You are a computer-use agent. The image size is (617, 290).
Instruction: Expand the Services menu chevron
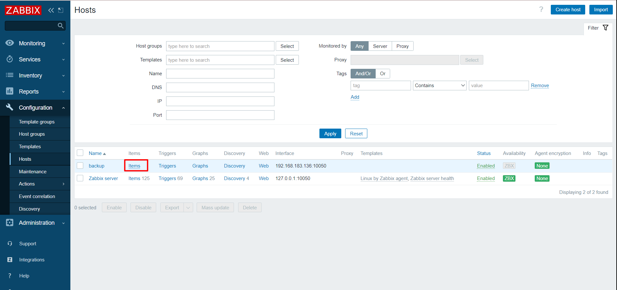[63, 59]
